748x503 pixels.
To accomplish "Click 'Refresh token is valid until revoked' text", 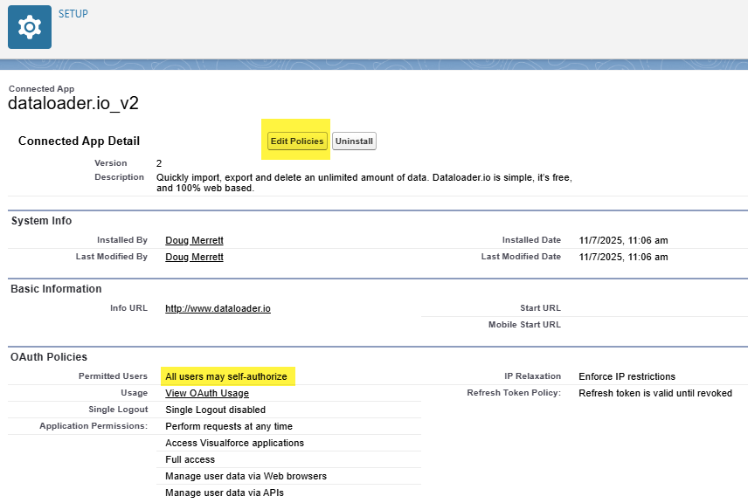I will pyautogui.click(x=655, y=393).
